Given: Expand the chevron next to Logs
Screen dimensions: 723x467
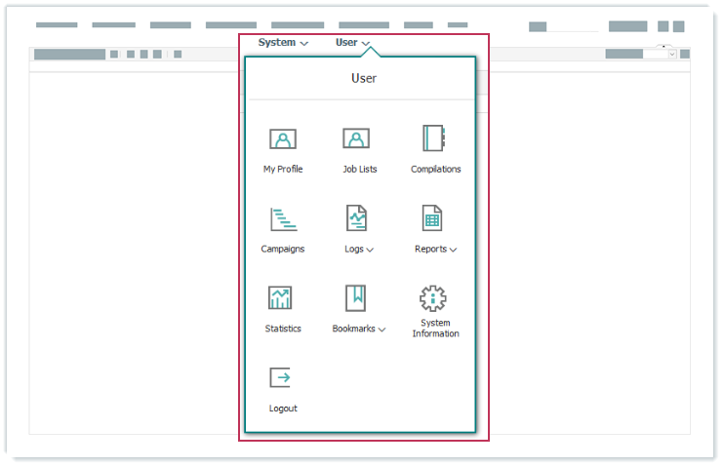Looking at the screenshot, I should click(x=371, y=251).
